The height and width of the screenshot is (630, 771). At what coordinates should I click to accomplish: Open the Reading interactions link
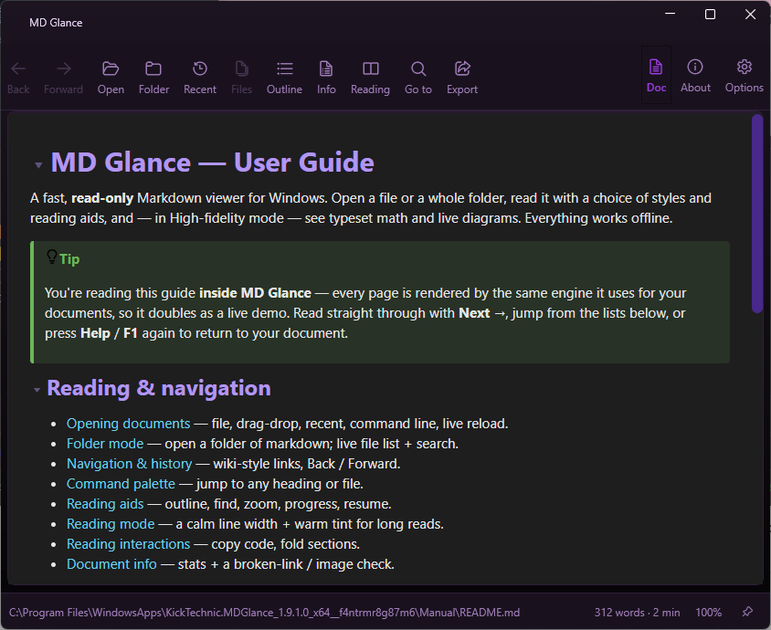(x=128, y=544)
